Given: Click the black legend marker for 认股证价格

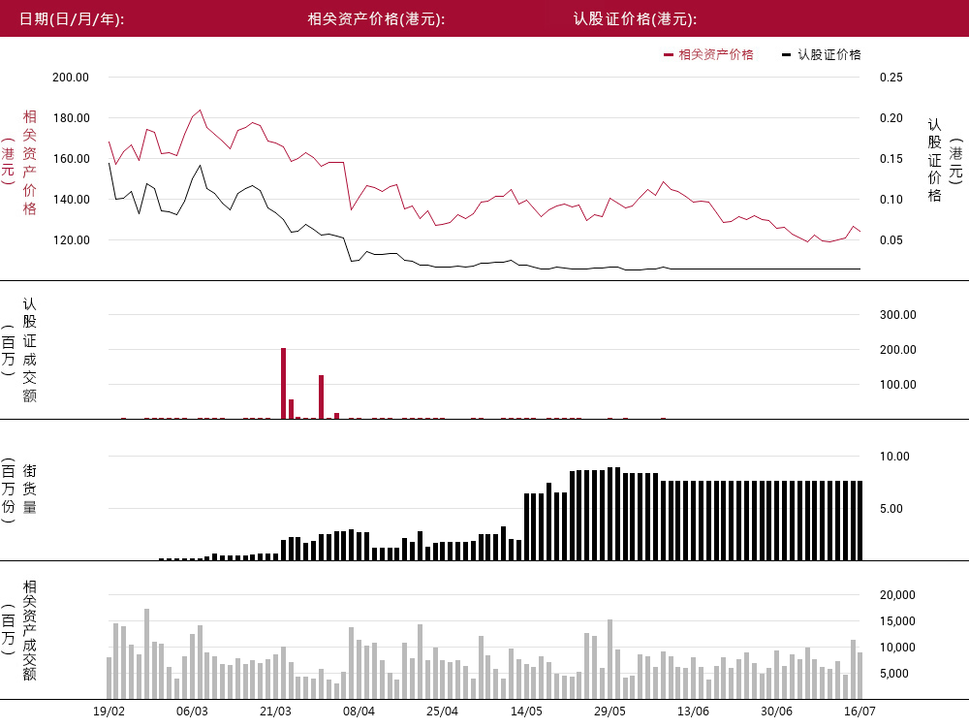Looking at the screenshot, I should tap(786, 55).
